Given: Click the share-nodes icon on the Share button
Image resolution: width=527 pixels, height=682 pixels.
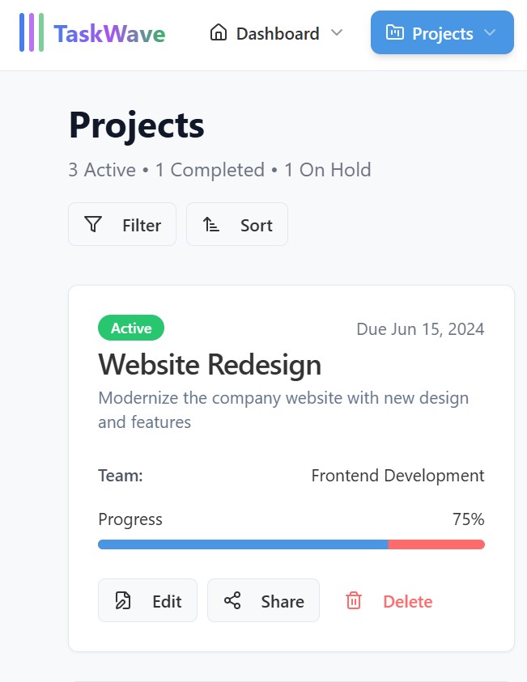Looking at the screenshot, I should (233, 601).
